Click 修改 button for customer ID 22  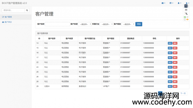click(170, 62)
